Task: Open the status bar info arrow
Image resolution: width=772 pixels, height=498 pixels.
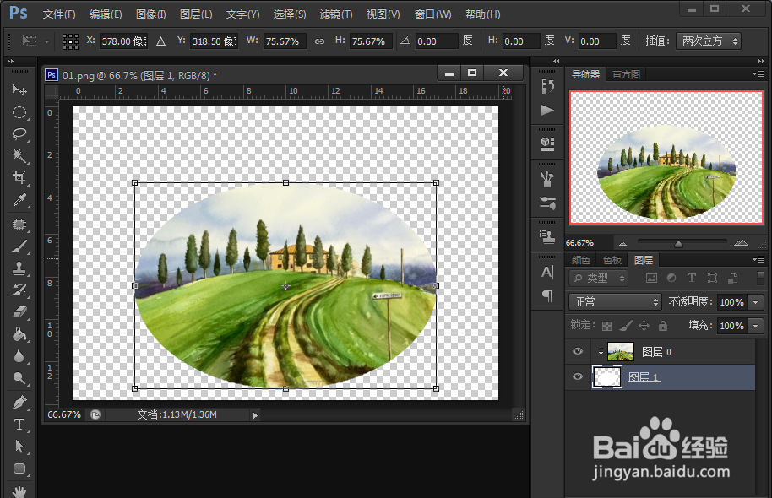Action: pos(254,415)
